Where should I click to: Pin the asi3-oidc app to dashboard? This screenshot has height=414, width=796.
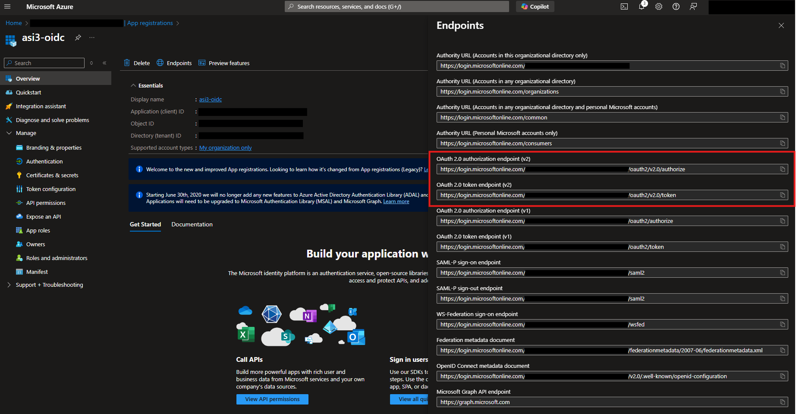[x=78, y=38]
